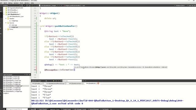The image size is (196, 110).
Task: Select widget.cpp in Sources
Action: point(14,27)
